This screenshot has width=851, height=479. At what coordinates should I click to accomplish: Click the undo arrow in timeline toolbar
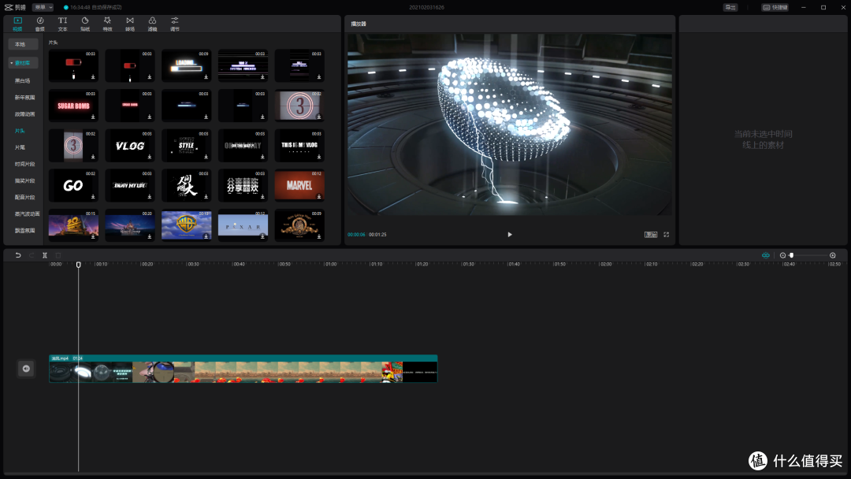tap(17, 255)
